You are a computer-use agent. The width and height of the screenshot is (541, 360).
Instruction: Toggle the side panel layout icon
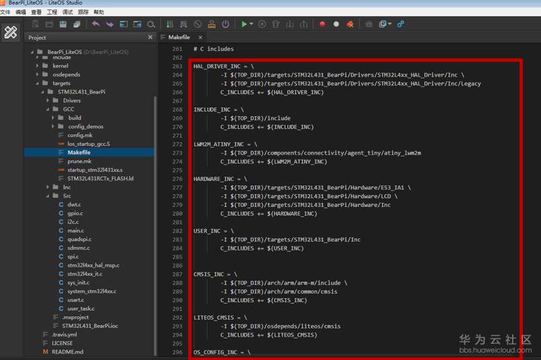click(x=124, y=24)
